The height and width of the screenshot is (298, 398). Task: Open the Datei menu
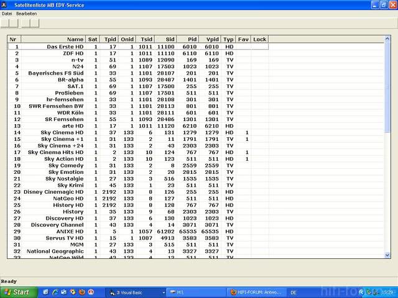[x=7, y=14]
